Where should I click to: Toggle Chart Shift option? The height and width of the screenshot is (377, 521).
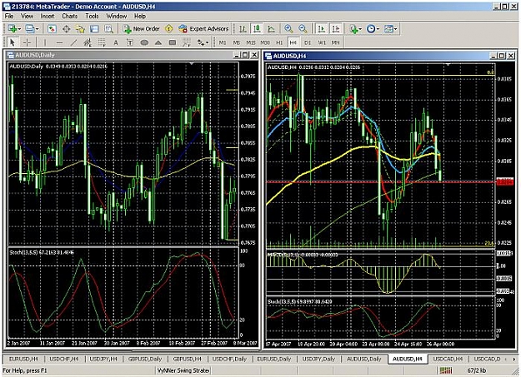tap(336, 29)
